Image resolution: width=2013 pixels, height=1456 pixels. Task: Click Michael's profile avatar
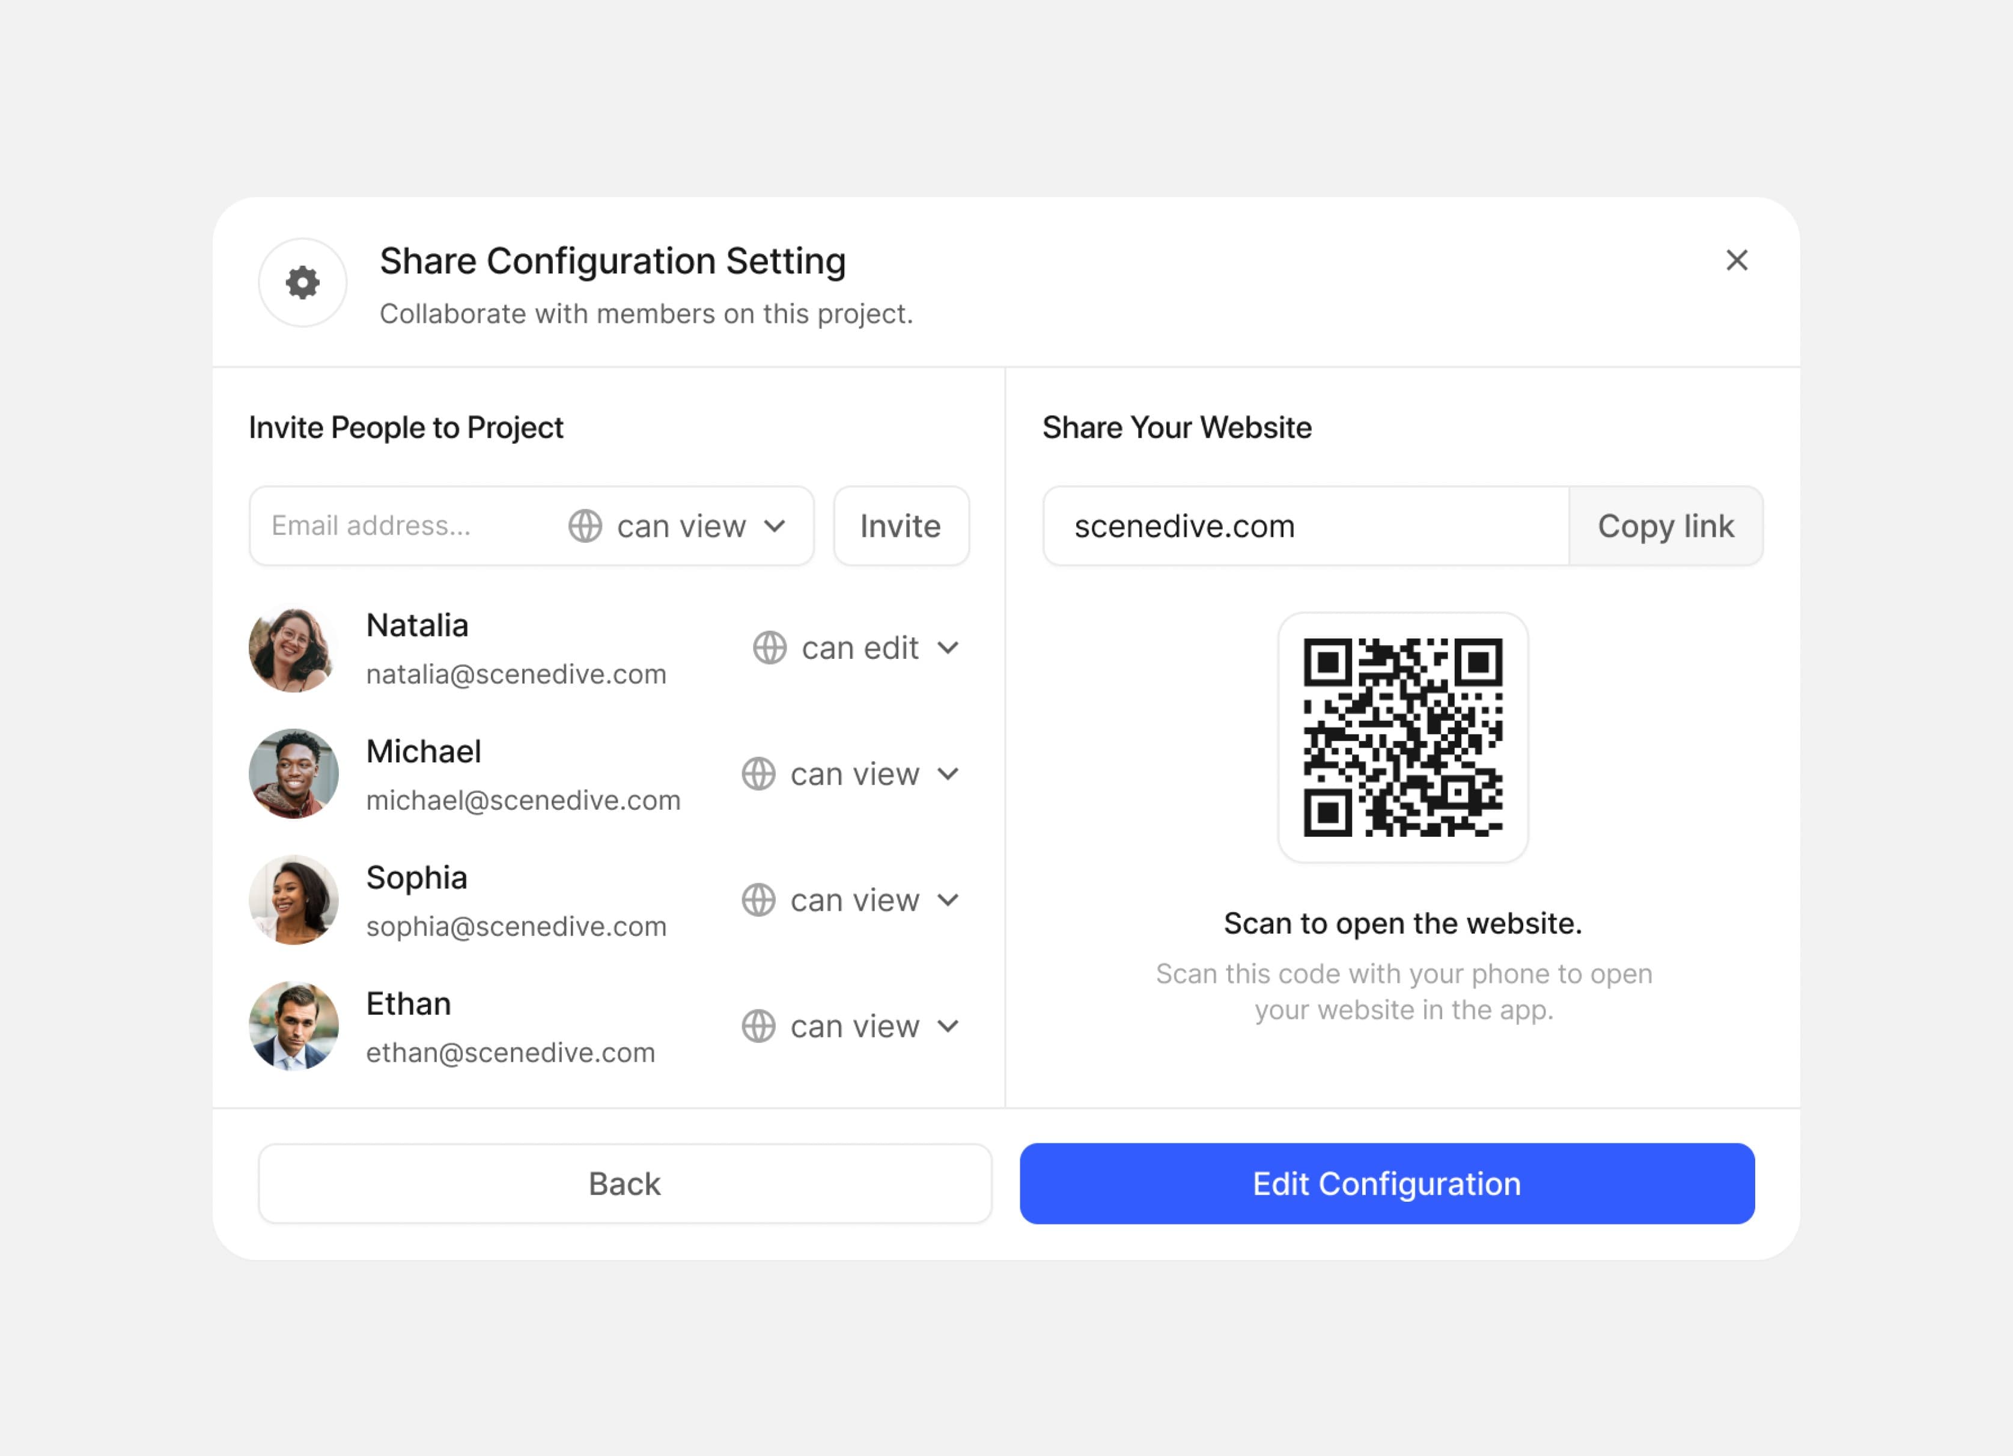click(294, 774)
